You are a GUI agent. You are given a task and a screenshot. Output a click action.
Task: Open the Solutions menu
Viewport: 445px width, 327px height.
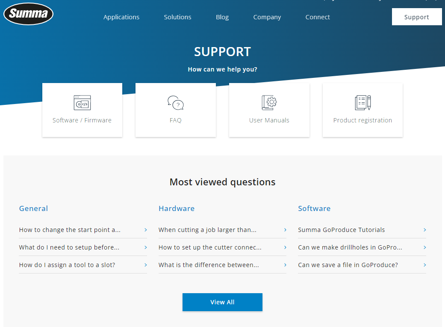[x=178, y=17]
